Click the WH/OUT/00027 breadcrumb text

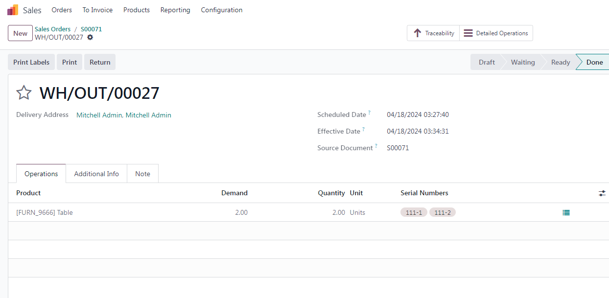coord(59,37)
